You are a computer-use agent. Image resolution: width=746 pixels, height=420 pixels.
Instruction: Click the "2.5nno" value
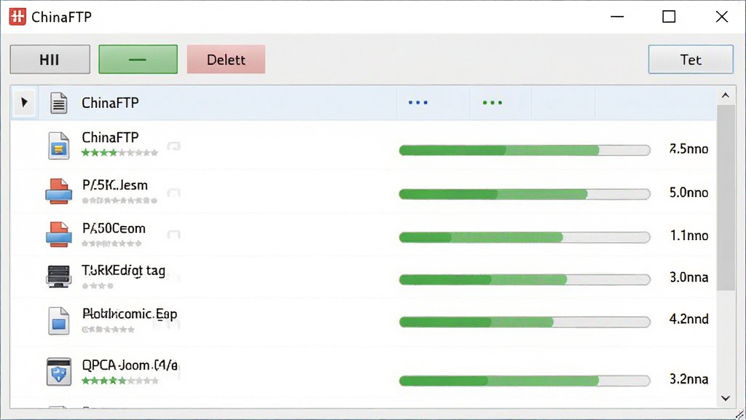[689, 149]
